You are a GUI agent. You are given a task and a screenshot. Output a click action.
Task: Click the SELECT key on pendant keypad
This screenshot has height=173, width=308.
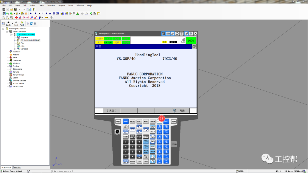tap(139, 122)
